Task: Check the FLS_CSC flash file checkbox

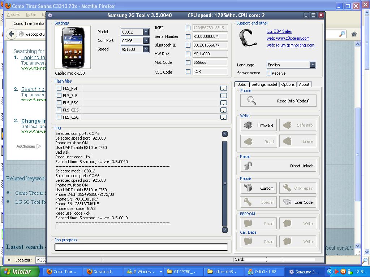Action: 59,117
